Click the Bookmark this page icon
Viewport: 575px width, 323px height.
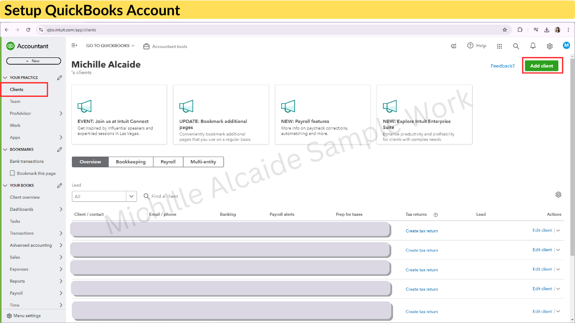click(x=13, y=173)
